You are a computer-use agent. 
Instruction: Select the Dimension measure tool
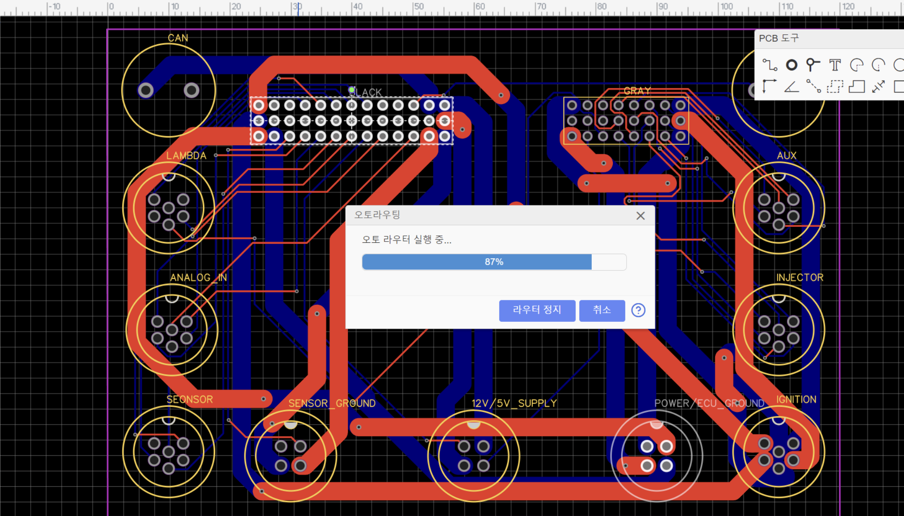pyautogui.click(x=878, y=87)
